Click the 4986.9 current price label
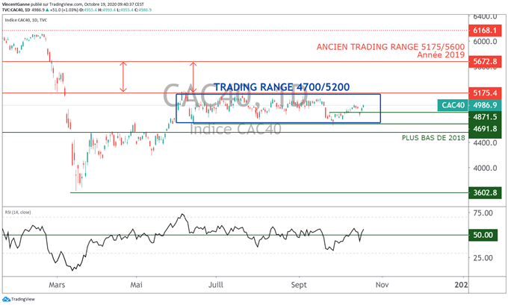508x305 pixels. coord(485,105)
